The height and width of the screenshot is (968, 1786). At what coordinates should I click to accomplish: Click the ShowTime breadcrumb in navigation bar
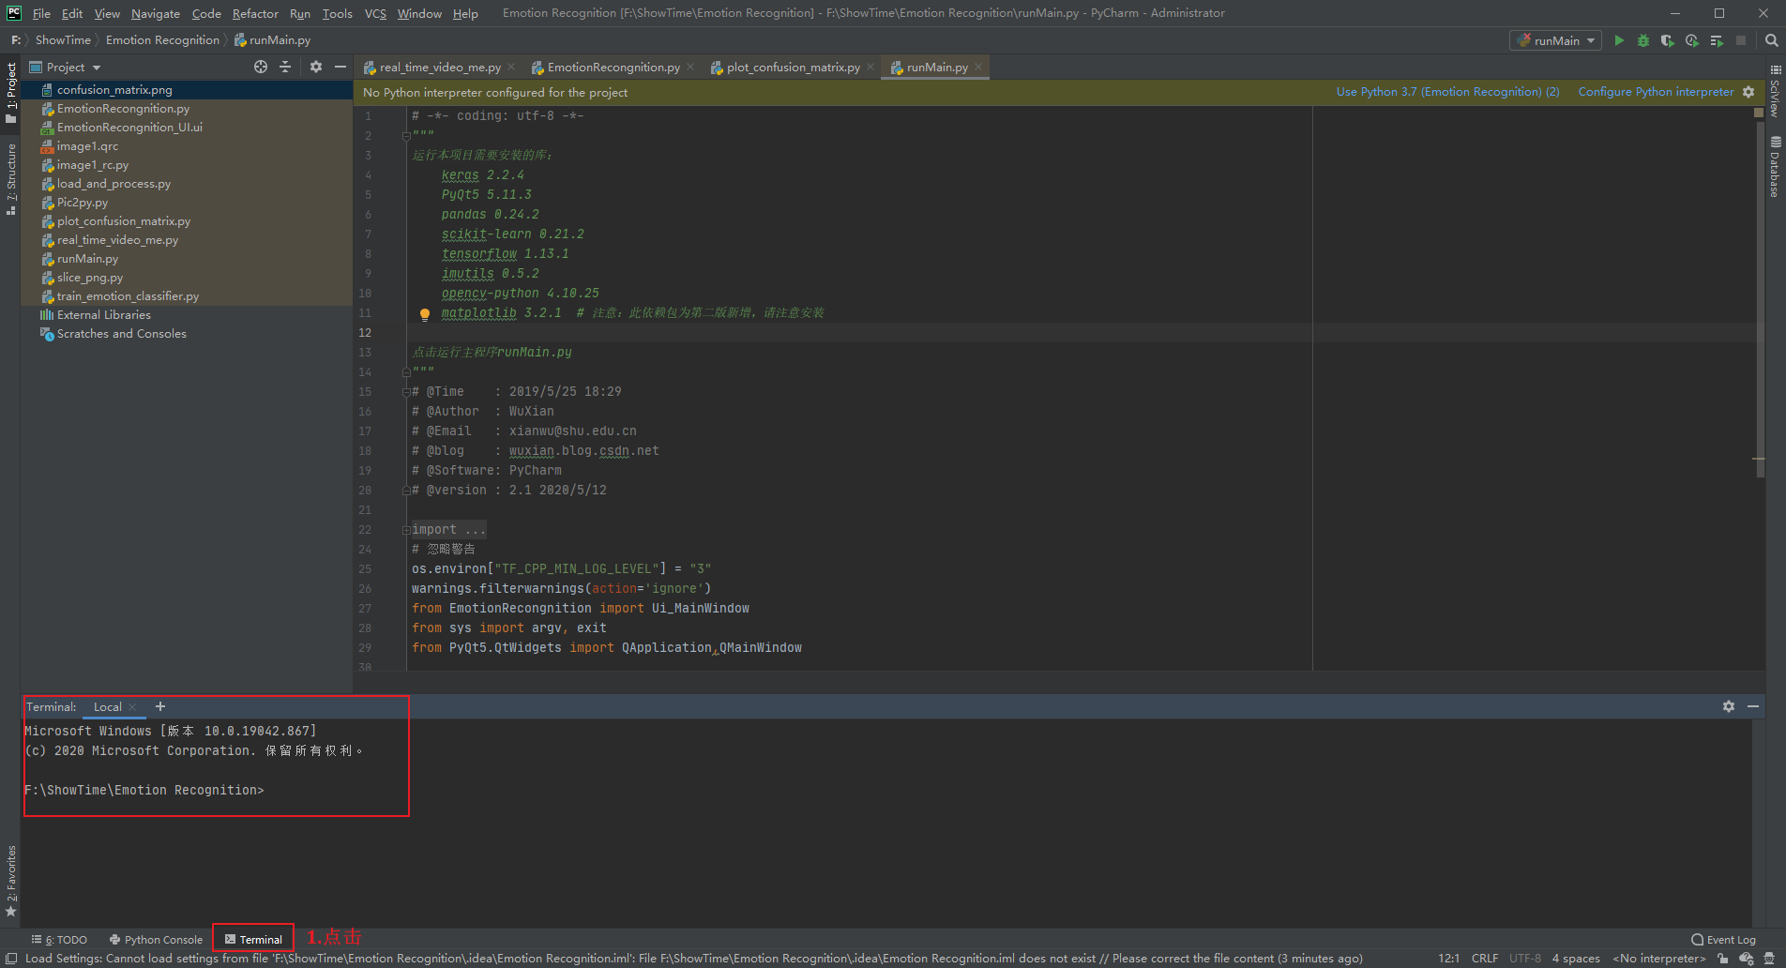(x=63, y=40)
